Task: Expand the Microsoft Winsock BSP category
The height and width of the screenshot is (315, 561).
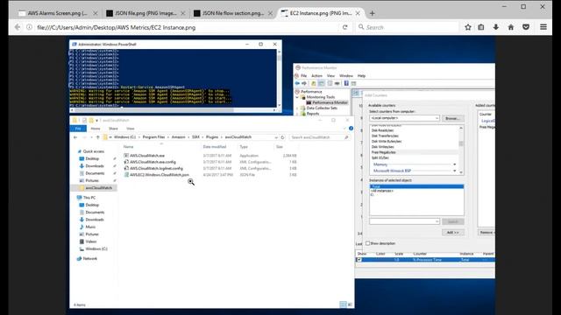Action: coord(454,171)
